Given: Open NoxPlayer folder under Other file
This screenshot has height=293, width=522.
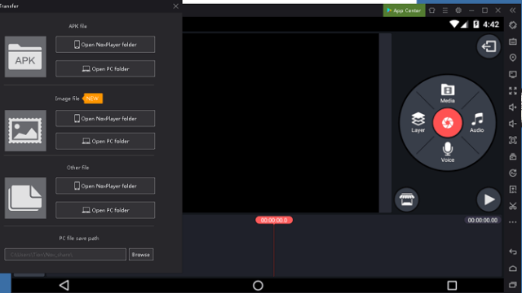Looking at the screenshot, I should click(x=105, y=186).
